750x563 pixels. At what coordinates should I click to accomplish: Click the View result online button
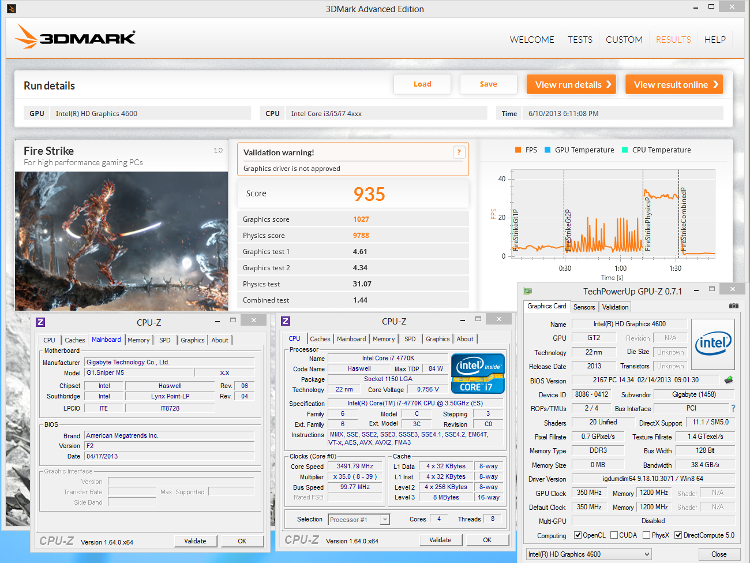coord(674,84)
